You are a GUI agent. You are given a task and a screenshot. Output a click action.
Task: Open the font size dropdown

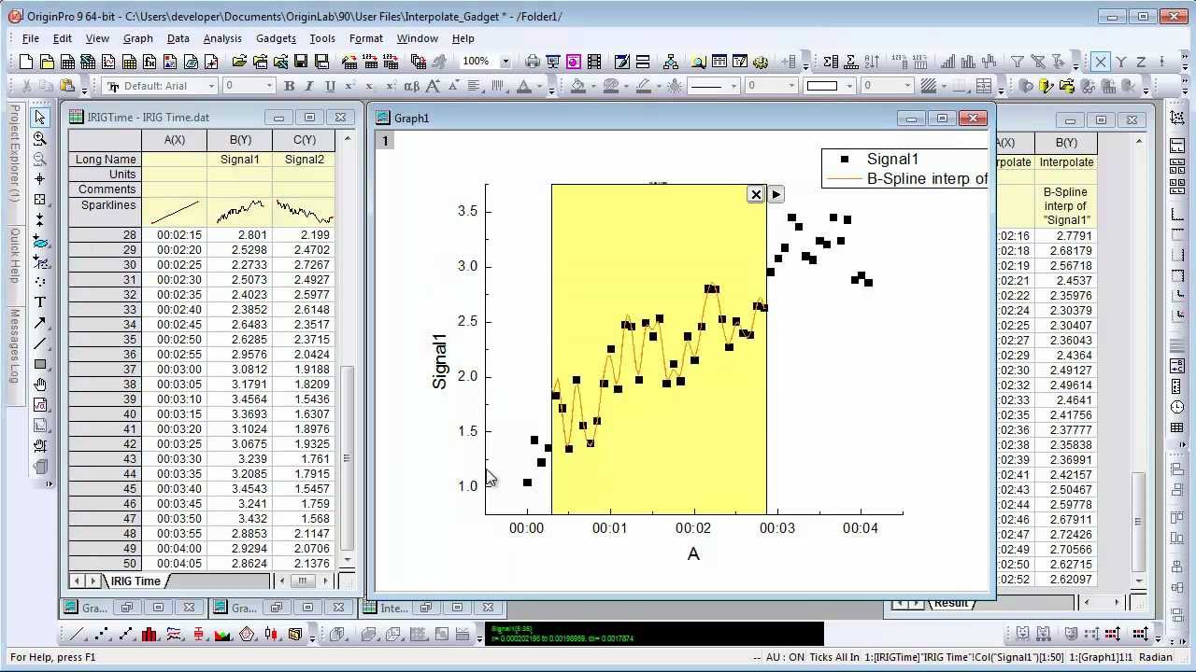tap(269, 86)
